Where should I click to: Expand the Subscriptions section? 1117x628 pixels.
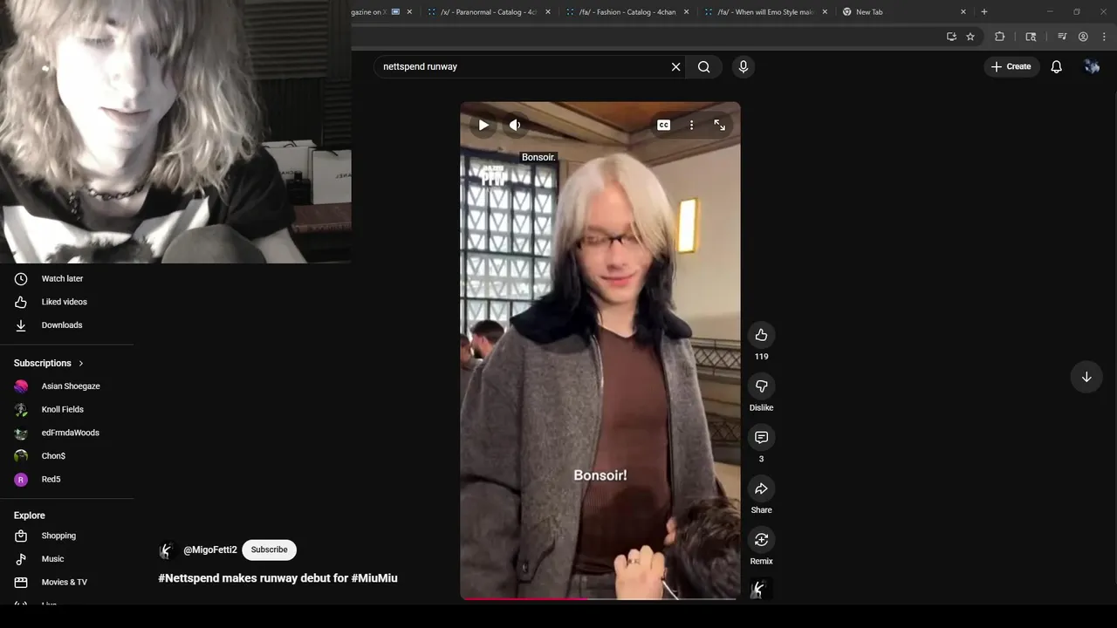49,363
